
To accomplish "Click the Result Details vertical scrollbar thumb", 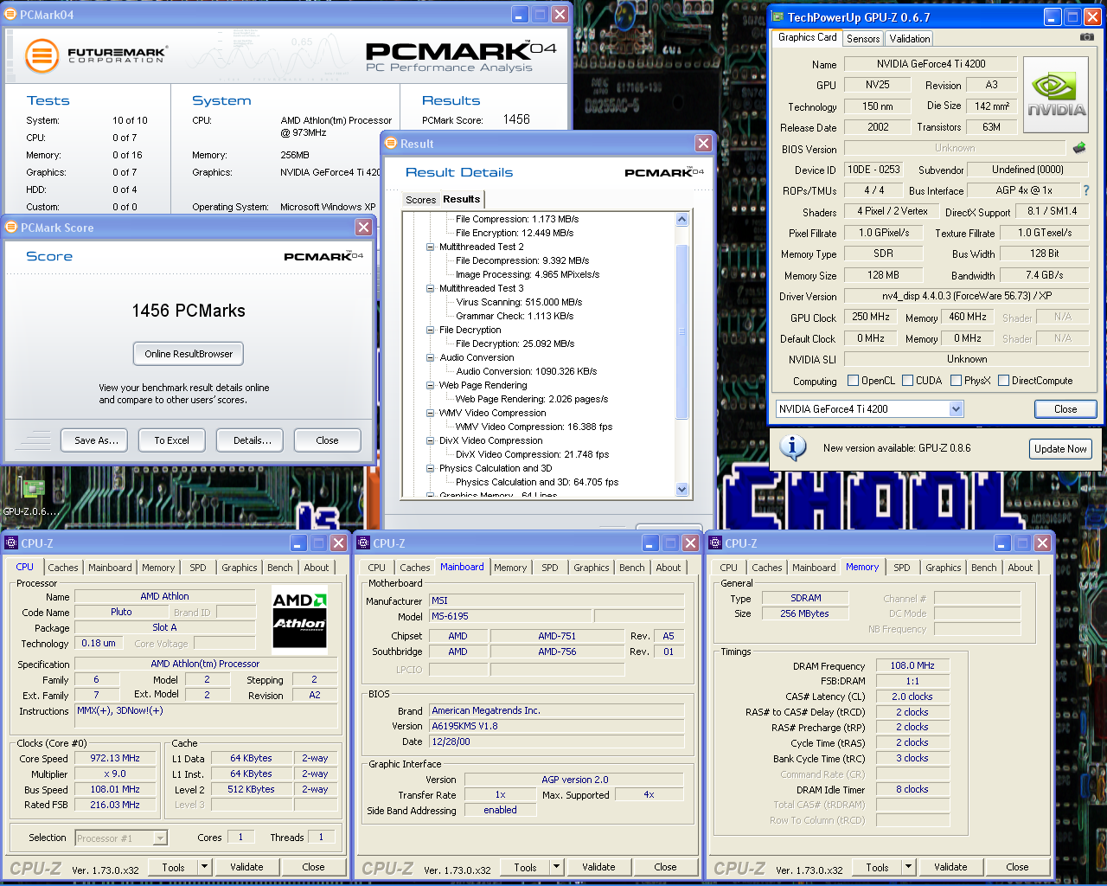I will pyautogui.click(x=681, y=331).
